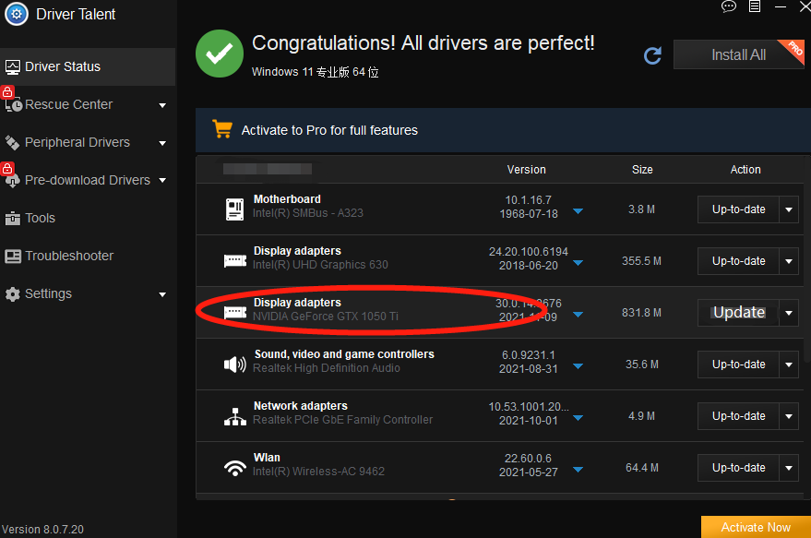
Task: Click the Peripheral Drivers plug icon
Action: pyautogui.click(x=12, y=142)
